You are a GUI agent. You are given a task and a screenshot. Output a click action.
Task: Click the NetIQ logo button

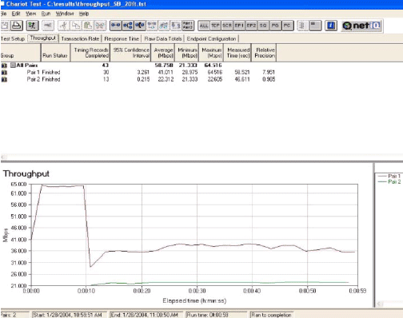[x=361, y=26]
